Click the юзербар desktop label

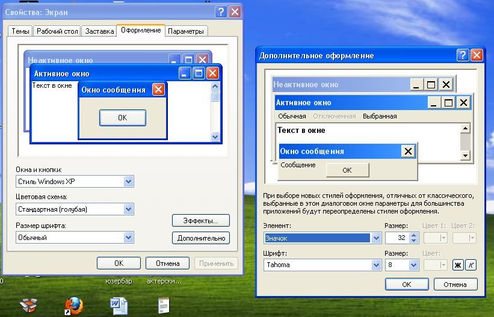pyautogui.click(x=119, y=281)
